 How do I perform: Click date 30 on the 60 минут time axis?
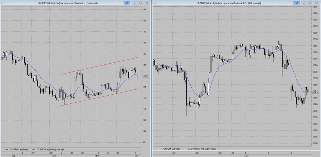pyautogui.click(x=233, y=153)
